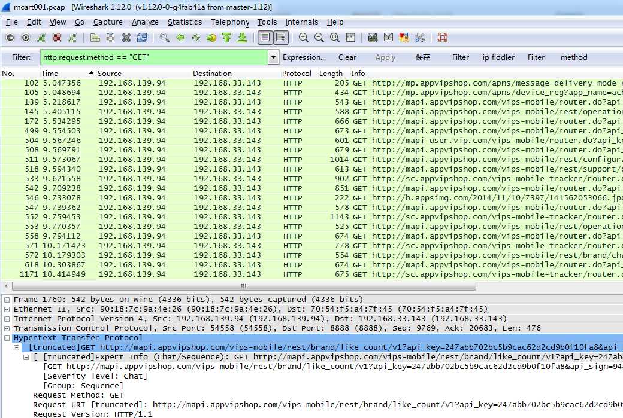
Task: Open a capture file folder icon
Action: tap(95, 38)
